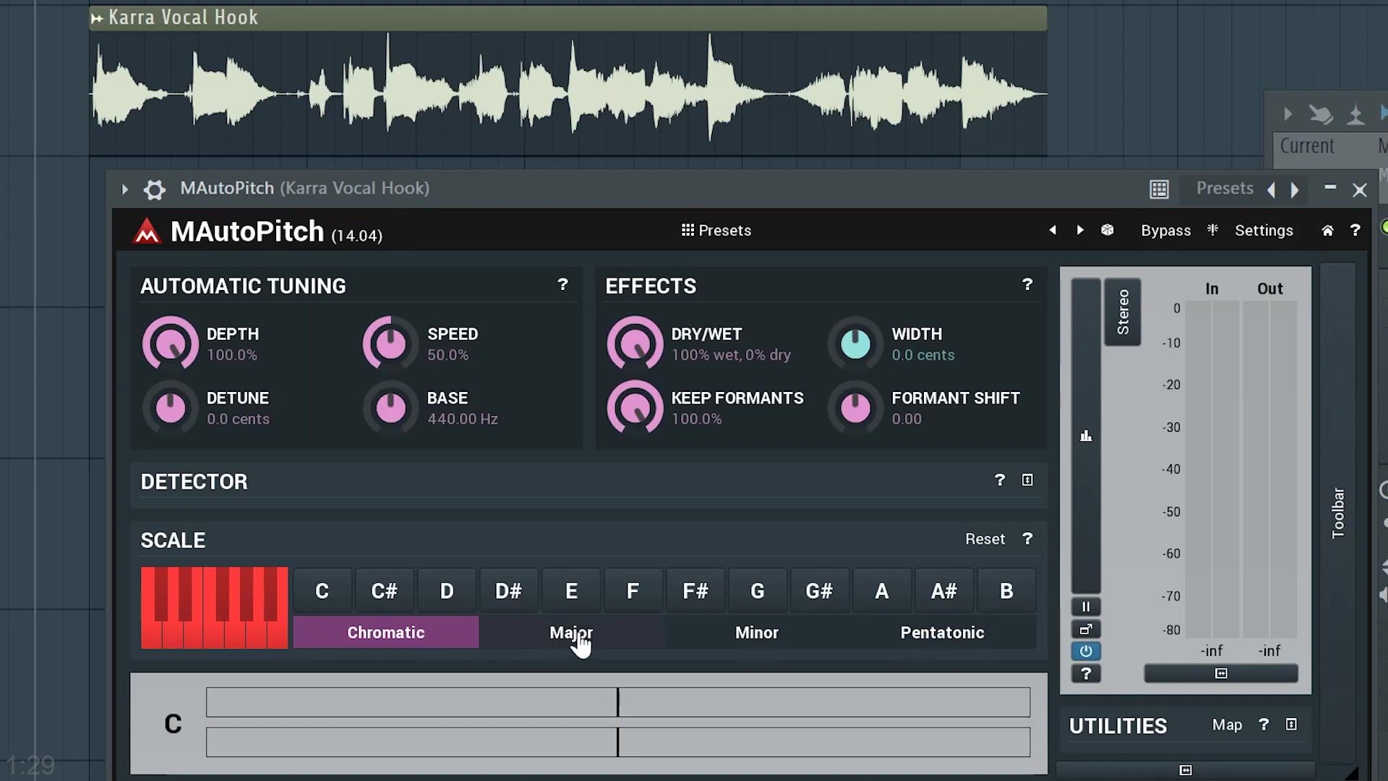Expand the bar below Utilities
Image resolution: width=1388 pixels, height=781 pixels.
[x=1186, y=770]
